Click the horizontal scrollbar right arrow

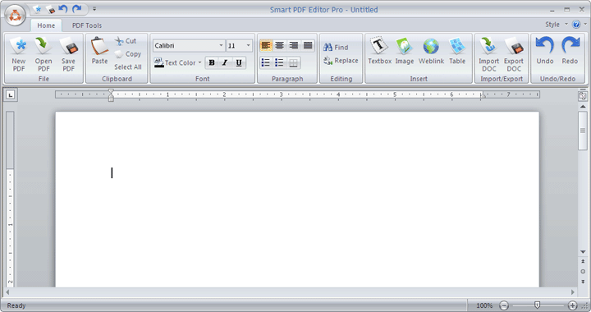[573, 292]
